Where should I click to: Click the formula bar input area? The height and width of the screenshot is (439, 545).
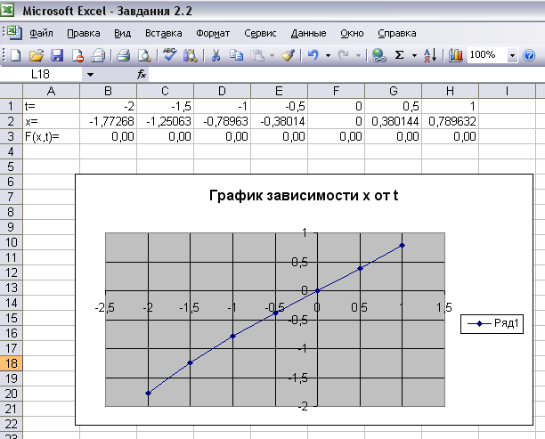coord(346,75)
